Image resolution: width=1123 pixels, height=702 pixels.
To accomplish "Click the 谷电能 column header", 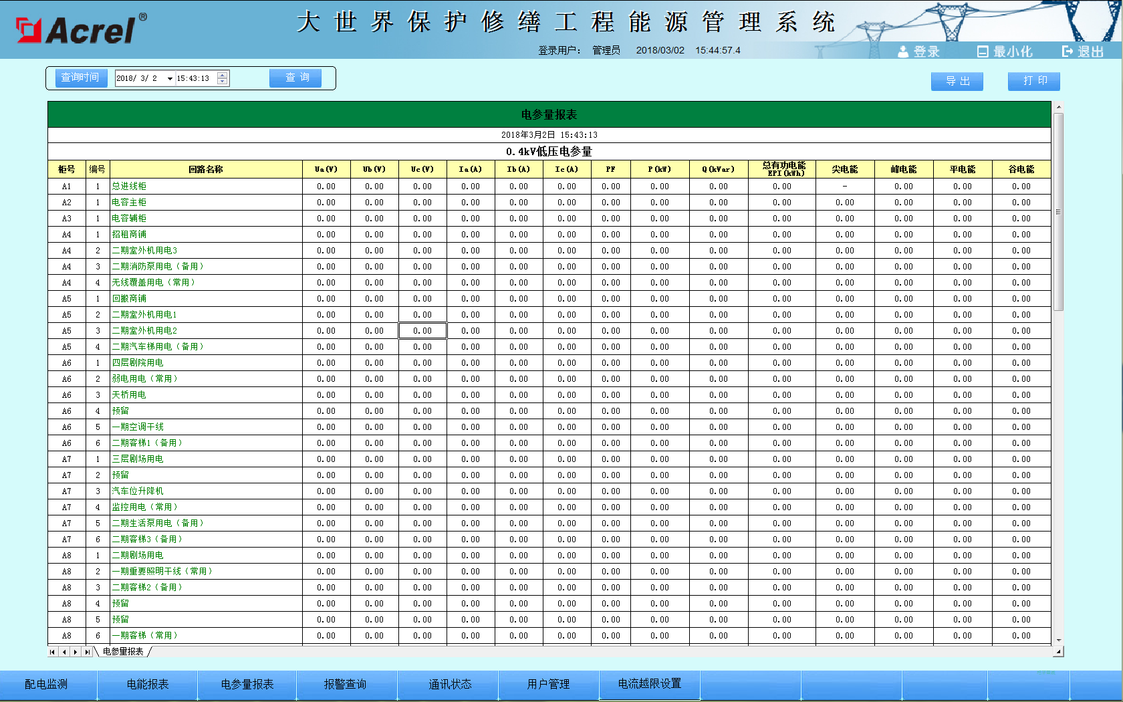I will tap(1021, 170).
